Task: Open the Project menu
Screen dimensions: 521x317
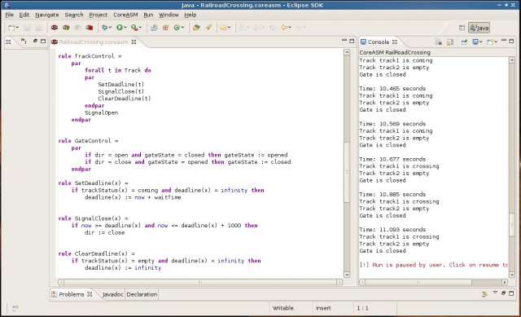Action: pos(98,15)
